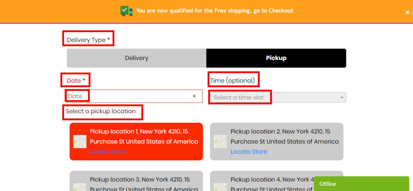Click the time slot dropdown arrow
Viewport: 413px width, 191px height.
[x=342, y=98]
